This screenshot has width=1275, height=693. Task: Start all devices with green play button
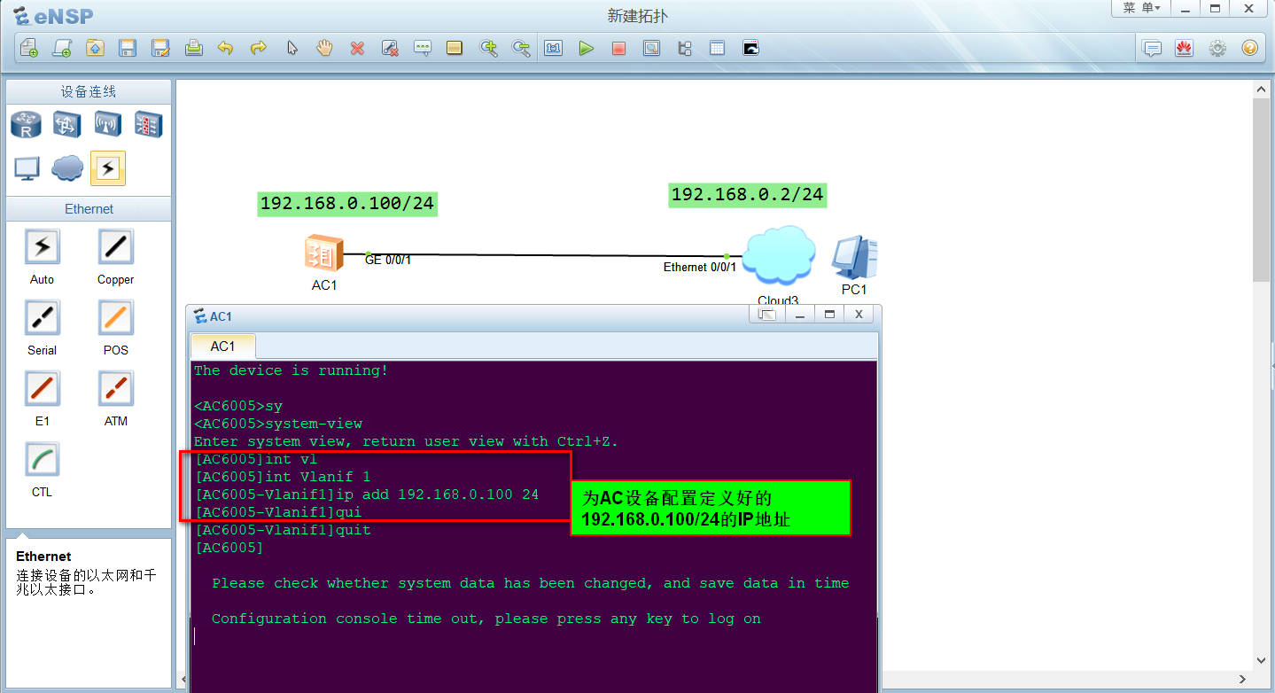(x=586, y=49)
